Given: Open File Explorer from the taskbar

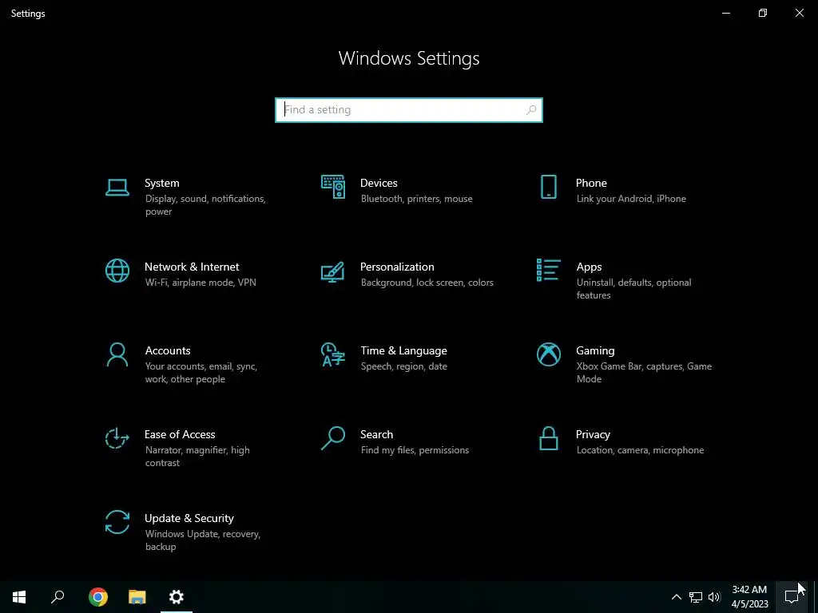Looking at the screenshot, I should pos(137,597).
